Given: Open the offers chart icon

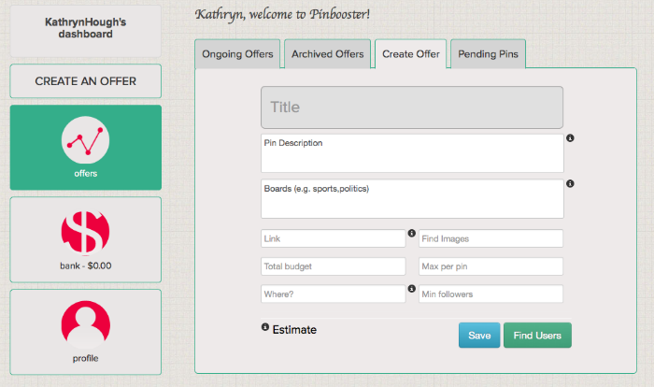Looking at the screenshot, I should (x=86, y=140).
